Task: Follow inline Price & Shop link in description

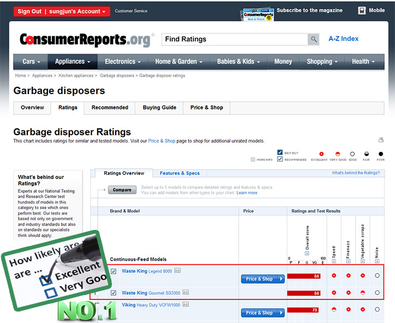Action: pyautogui.click(x=162, y=141)
